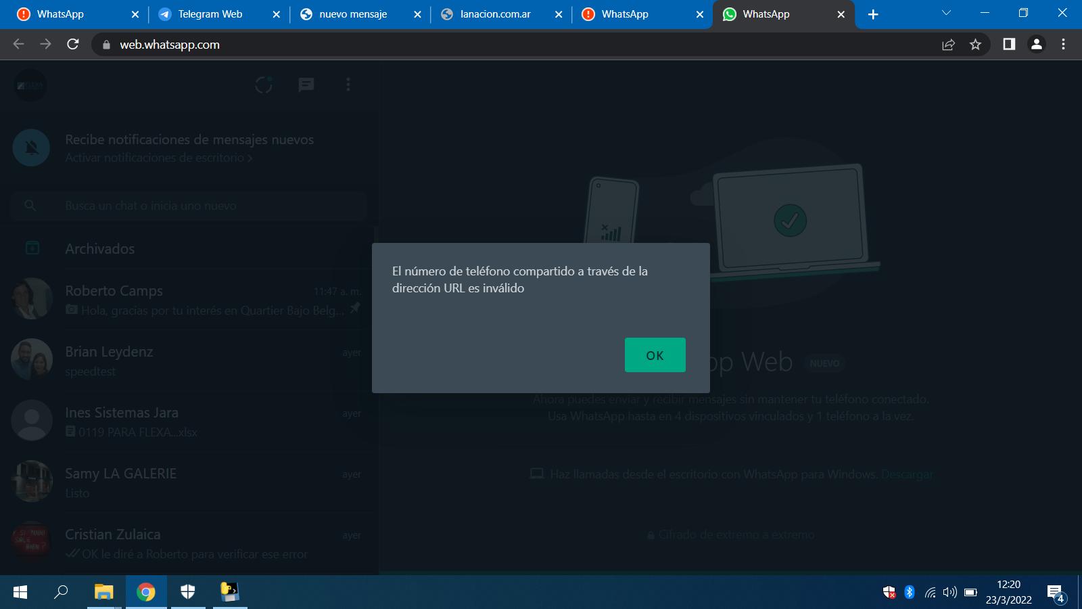This screenshot has height=609, width=1082.
Task: Close the lanacion.com.ar tab
Action: click(559, 14)
